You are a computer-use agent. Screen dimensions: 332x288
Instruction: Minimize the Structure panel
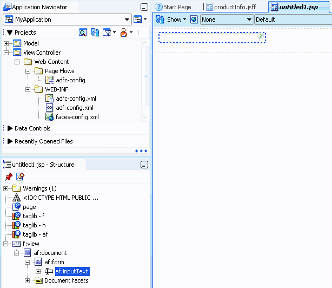(144, 165)
